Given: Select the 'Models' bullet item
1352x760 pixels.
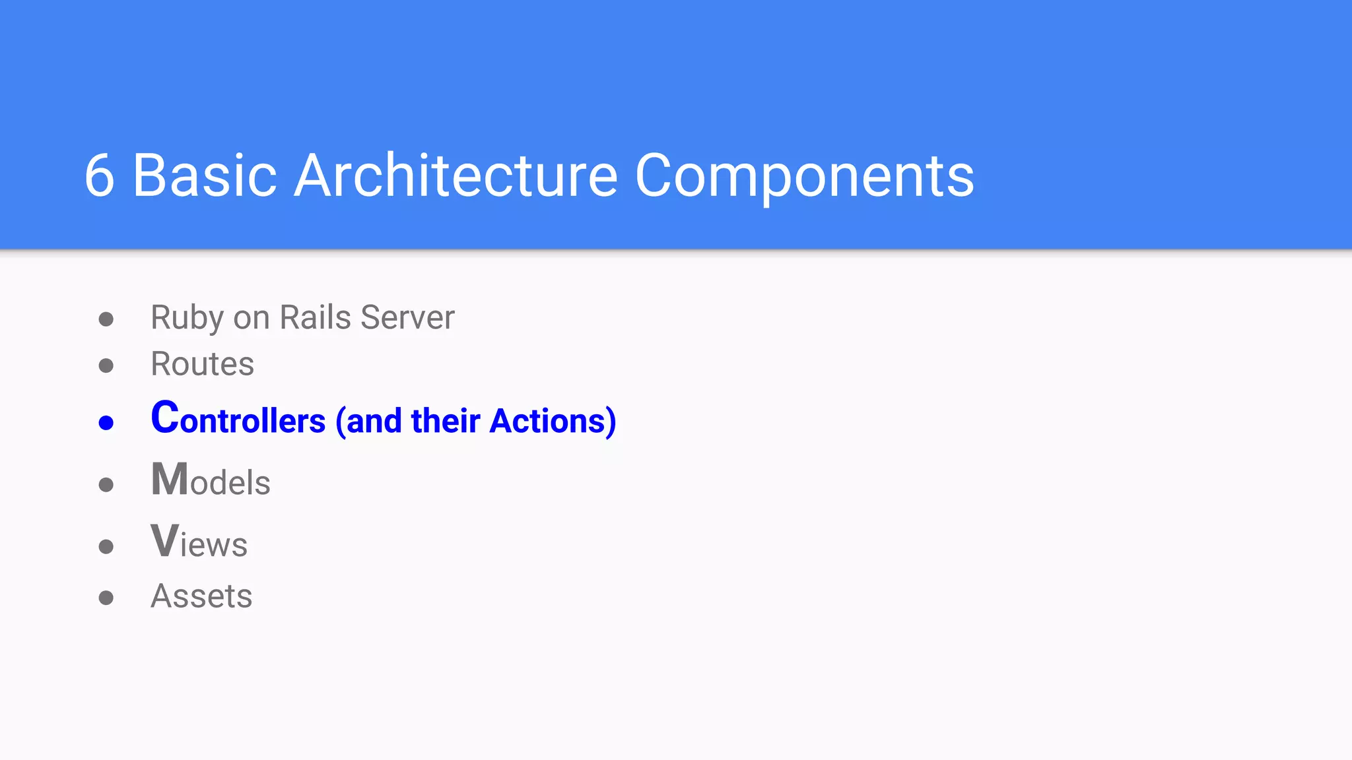Looking at the screenshot, I should coord(211,480).
